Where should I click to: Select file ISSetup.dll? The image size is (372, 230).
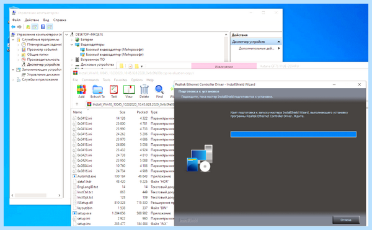click(x=85, y=203)
